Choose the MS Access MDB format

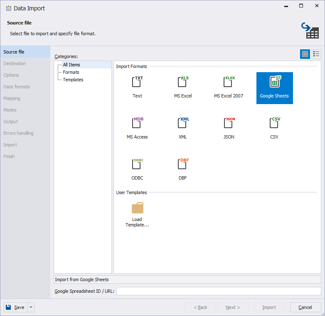(x=137, y=129)
